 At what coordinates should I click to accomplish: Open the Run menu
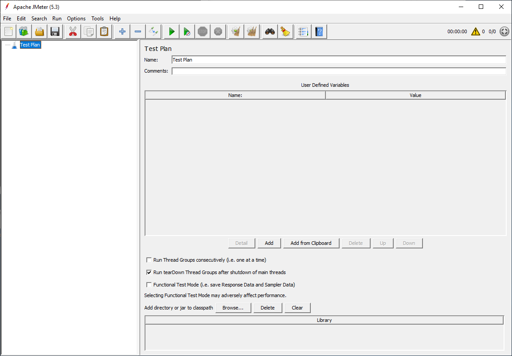click(x=57, y=19)
